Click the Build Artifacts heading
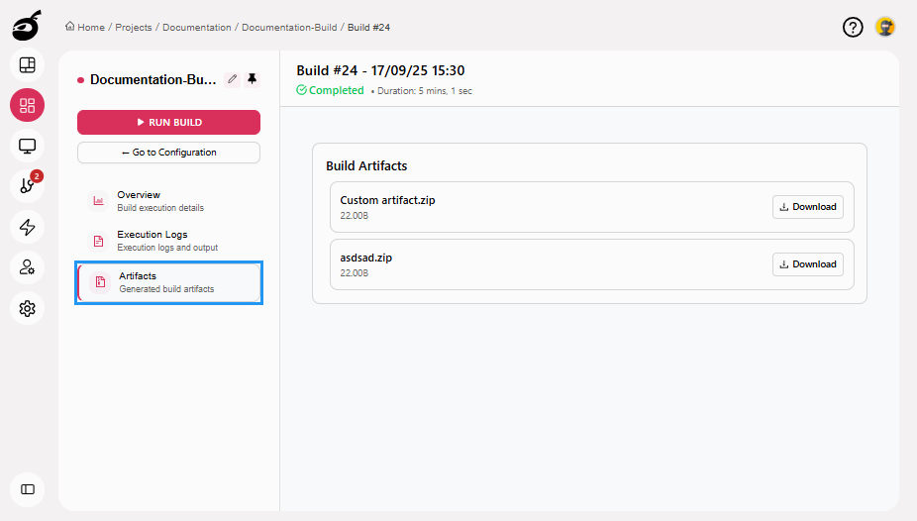This screenshot has width=917, height=521. pyautogui.click(x=366, y=166)
